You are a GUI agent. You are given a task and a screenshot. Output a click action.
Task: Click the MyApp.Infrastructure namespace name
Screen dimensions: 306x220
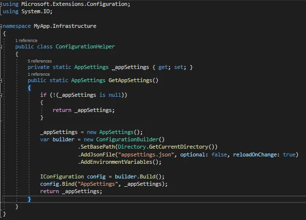click(65, 26)
